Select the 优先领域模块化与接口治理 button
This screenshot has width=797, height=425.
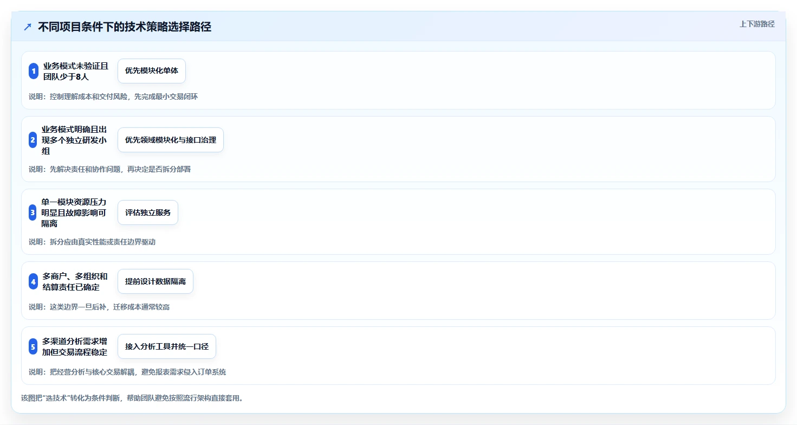click(x=171, y=140)
